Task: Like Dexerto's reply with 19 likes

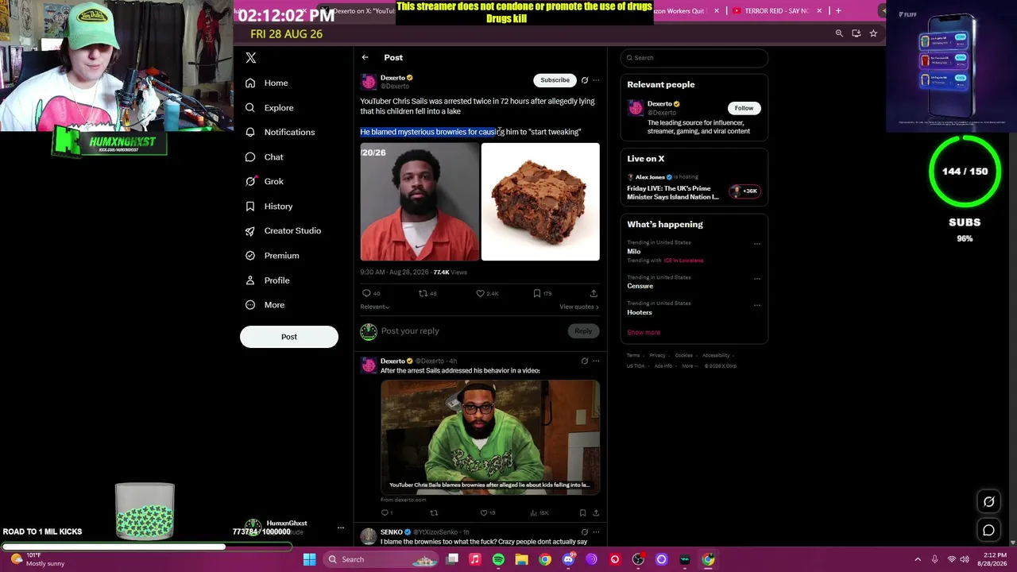Action: (x=484, y=512)
